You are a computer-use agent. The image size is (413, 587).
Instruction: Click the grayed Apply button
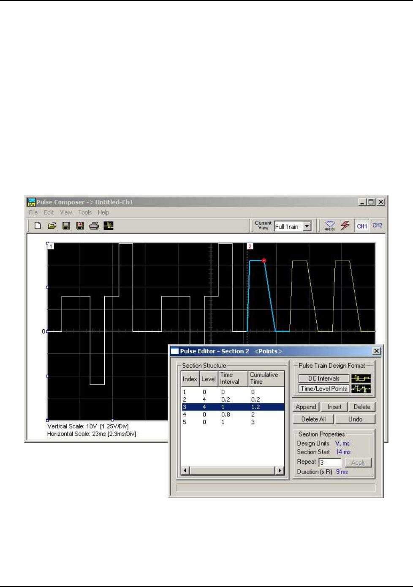tap(358, 463)
